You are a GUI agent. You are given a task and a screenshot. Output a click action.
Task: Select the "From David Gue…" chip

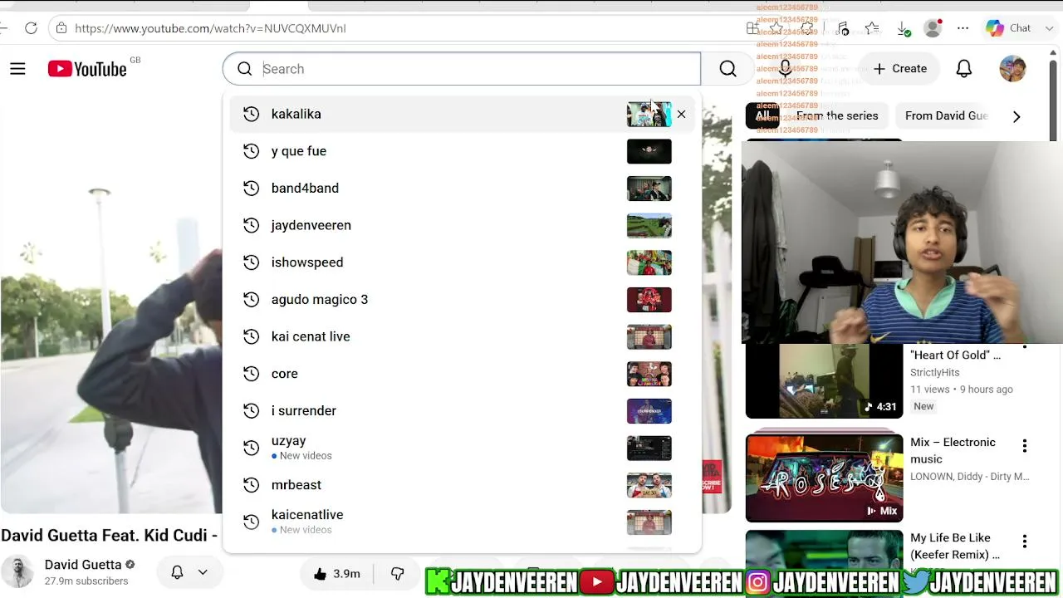pyautogui.click(x=946, y=116)
